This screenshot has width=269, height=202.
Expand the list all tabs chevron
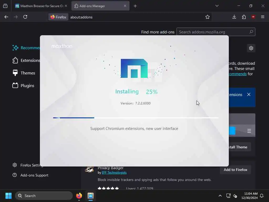[x=217, y=6]
